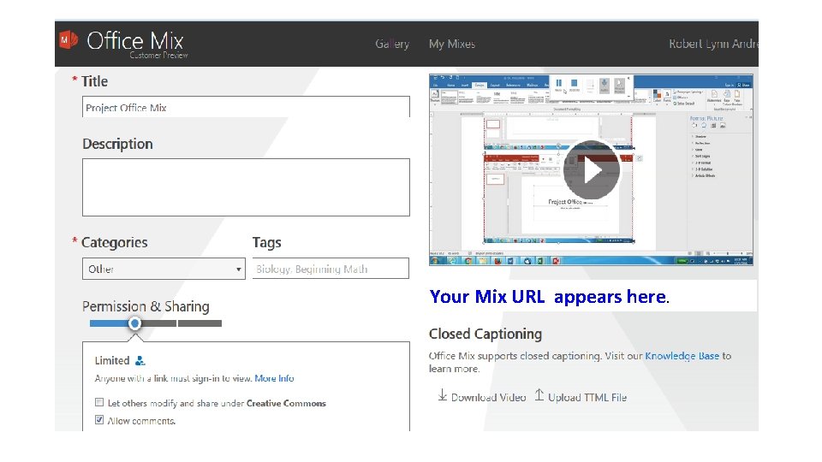Open the Robert Lynn account menu
This screenshot has width=822, height=462.
pos(713,44)
